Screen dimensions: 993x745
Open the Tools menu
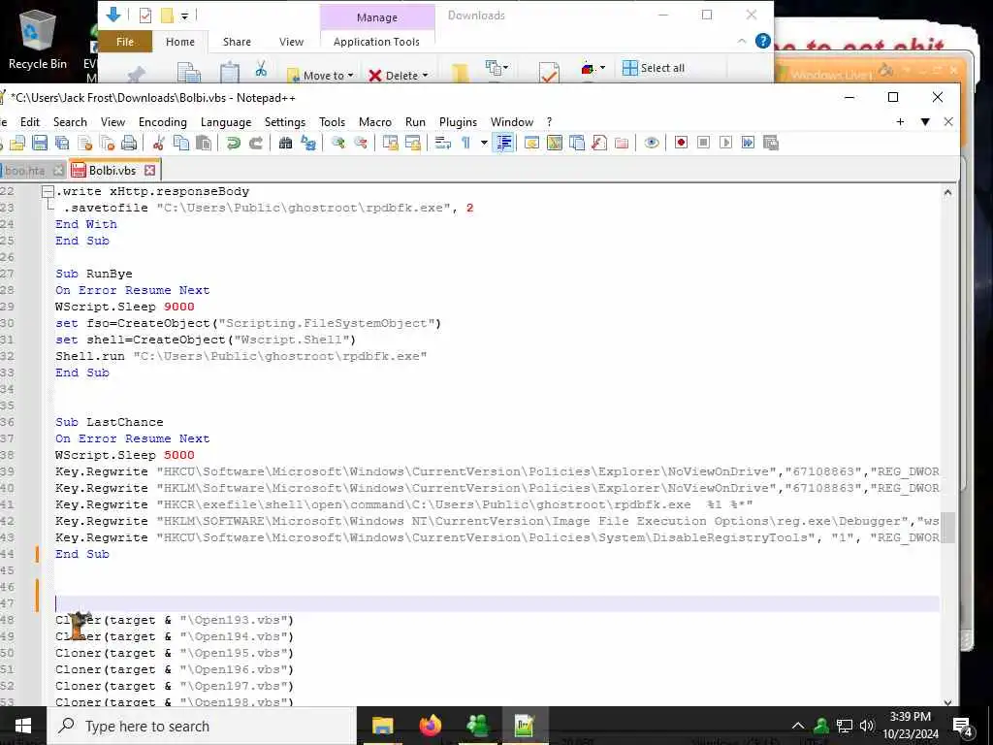(x=332, y=121)
